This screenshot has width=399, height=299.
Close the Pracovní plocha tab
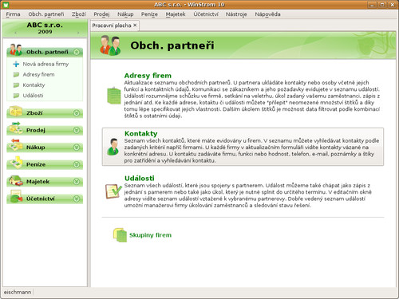click(x=135, y=26)
